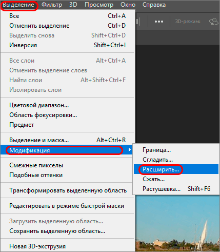Viewport: 220px width, 252px height.
Task: Choose Растушевка in the submenu
Action: point(176,189)
